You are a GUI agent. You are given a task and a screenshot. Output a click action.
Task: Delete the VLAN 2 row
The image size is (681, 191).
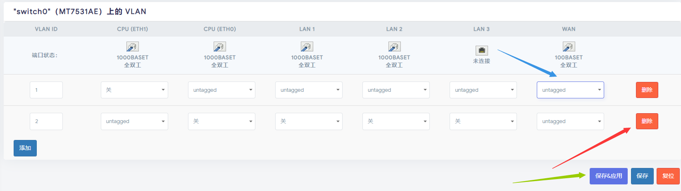pos(647,121)
